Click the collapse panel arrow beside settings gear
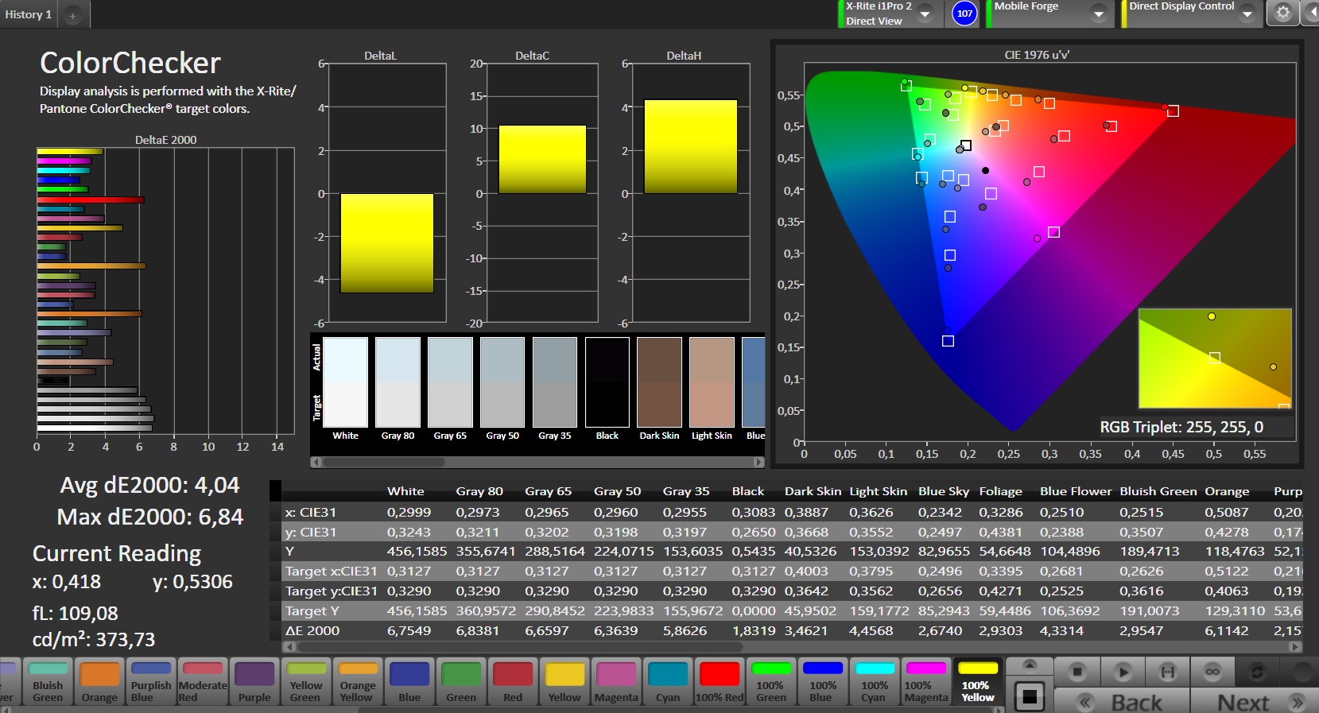Viewport: 1319px width, 713px height. [x=1311, y=14]
